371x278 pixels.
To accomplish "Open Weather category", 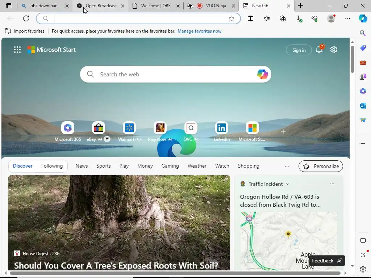I will tap(197, 166).
